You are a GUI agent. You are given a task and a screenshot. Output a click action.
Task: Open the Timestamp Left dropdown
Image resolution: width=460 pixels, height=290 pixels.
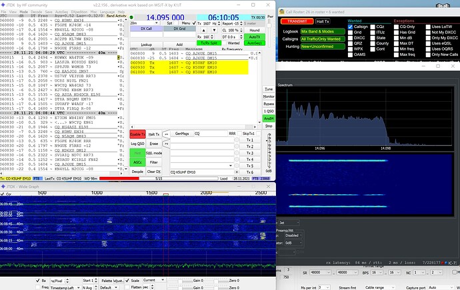[x=65, y=287]
